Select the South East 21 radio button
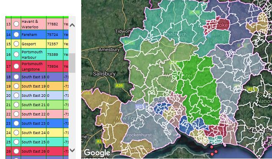 point(16,105)
